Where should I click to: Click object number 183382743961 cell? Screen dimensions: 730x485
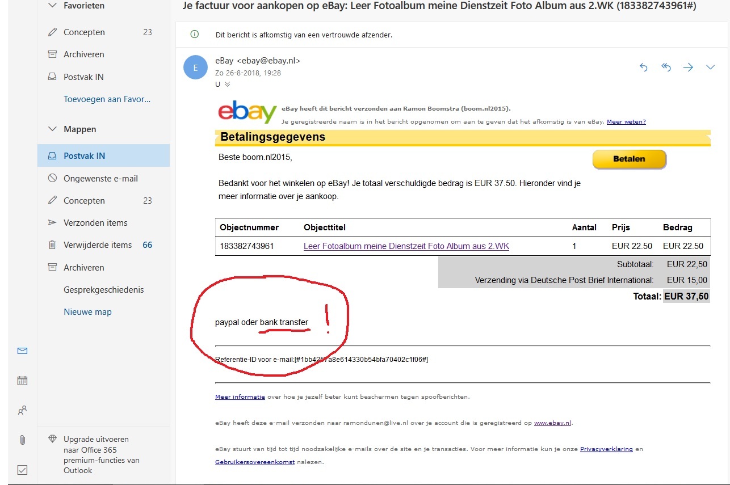tap(247, 246)
